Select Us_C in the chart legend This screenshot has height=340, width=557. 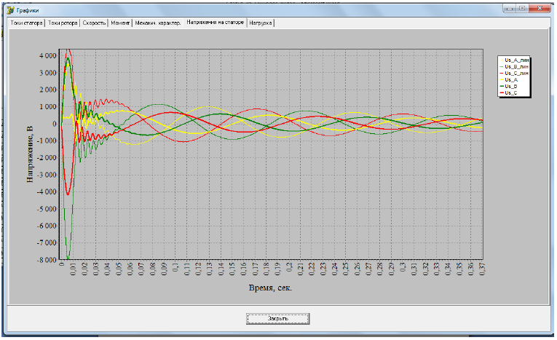pos(511,93)
